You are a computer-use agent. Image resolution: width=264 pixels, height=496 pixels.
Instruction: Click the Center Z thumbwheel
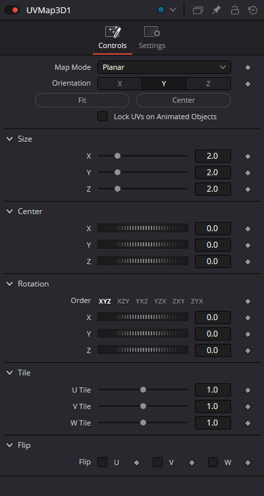[143, 261]
